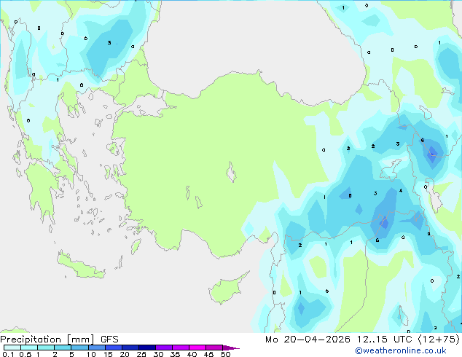The height and width of the screenshot is (357, 462).
Task: Click the '(12+75)' forecast hour label
Action: coord(439,340)
